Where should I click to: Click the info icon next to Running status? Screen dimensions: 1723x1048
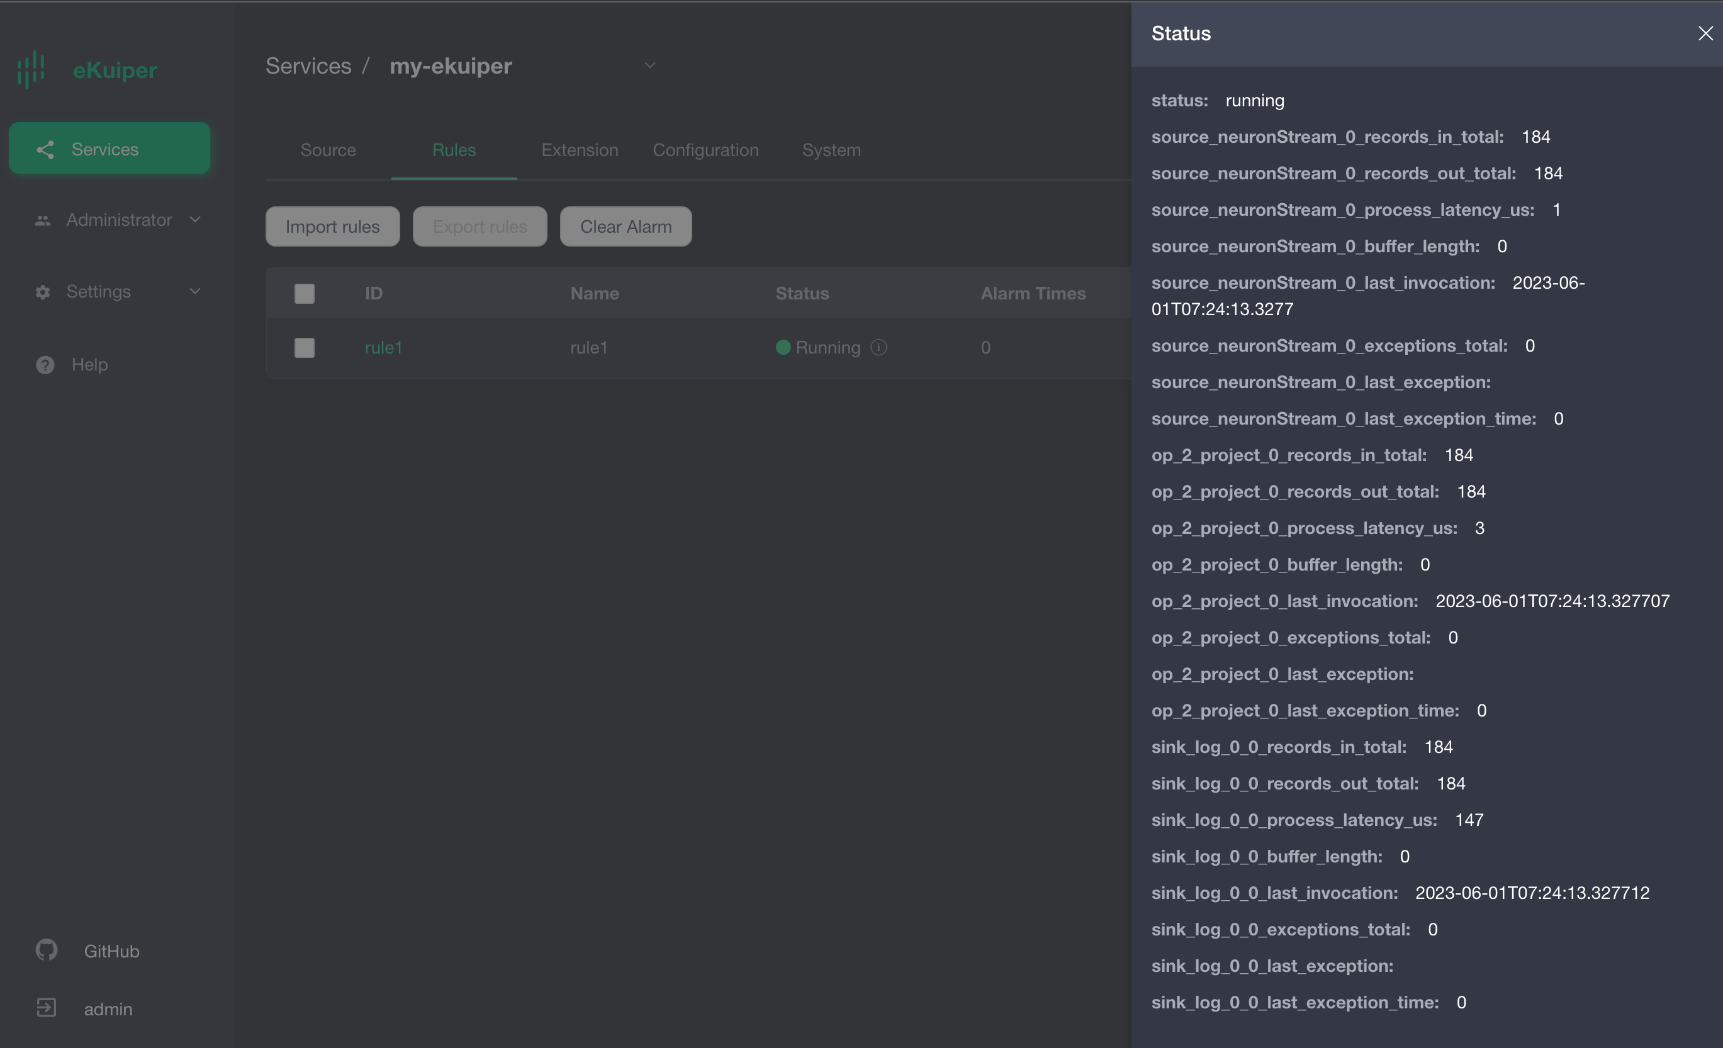[x=879, y=347]
